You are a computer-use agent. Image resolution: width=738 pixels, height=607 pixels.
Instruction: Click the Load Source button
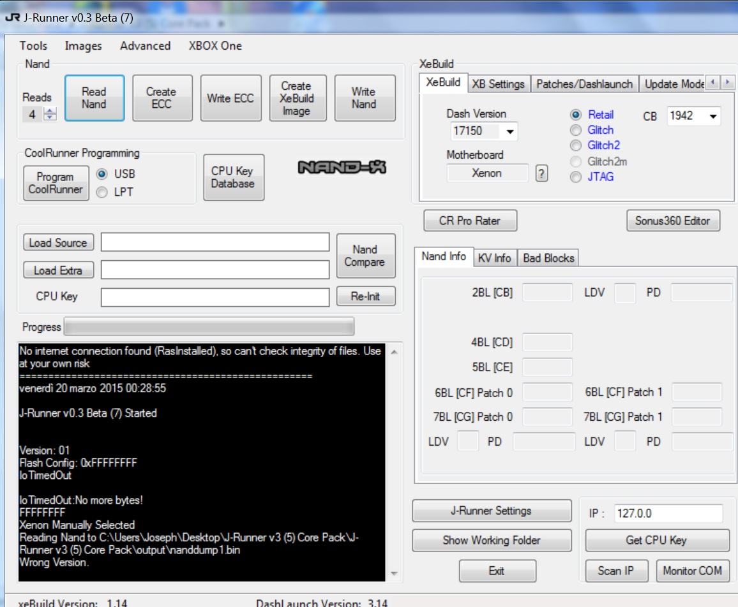tap(58, 243)
